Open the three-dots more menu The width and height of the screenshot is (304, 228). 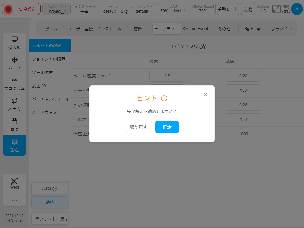tap(15, 200)
